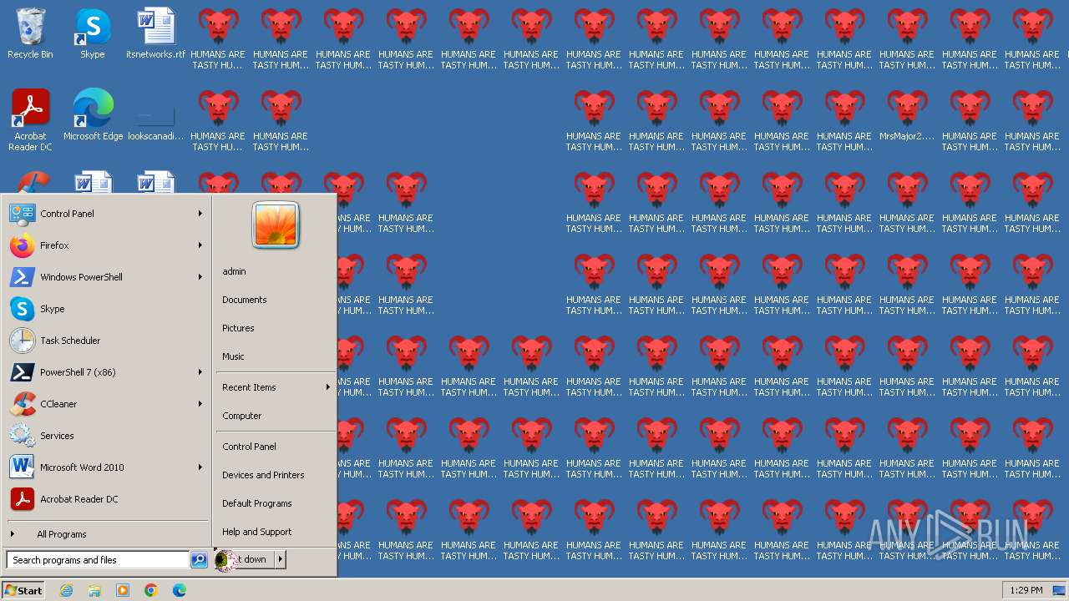
Task: Launch CCleaner from Start menu
Action: point(106,404)
